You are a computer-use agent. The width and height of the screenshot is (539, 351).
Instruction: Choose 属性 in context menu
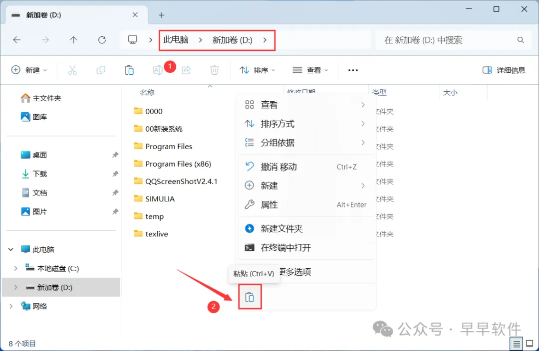pos(306,205)
